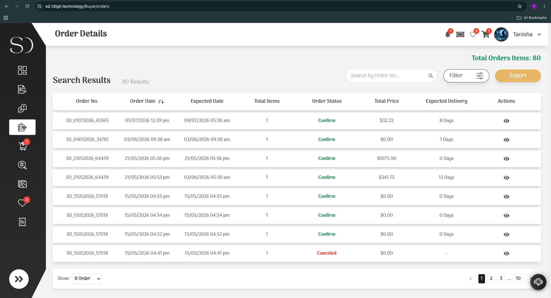View order placed 15/05/2026 04:54 pm
551x298 pixels.
(x=507, y=216)
